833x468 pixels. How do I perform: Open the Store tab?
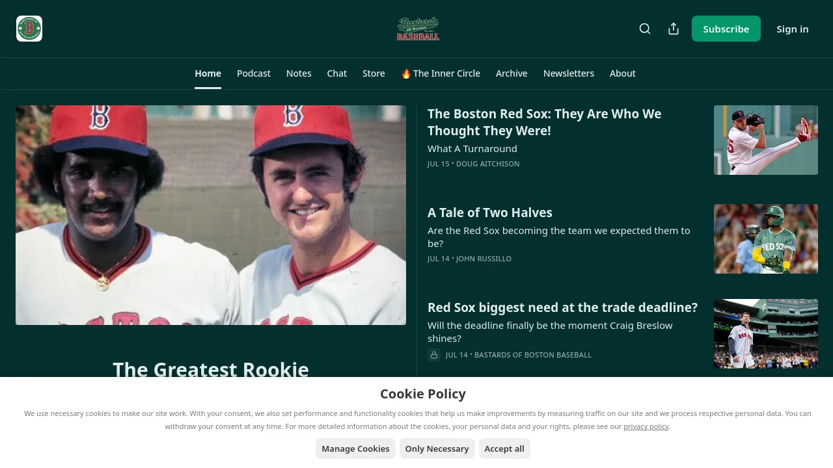point(374,73)
